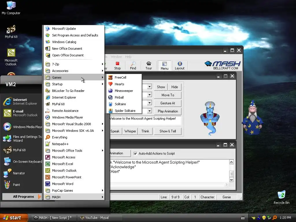The width and height of the screenshot is (296, 222).
Task: Select the MyPal 68 desktop shortcut
Action: (11, 32)
